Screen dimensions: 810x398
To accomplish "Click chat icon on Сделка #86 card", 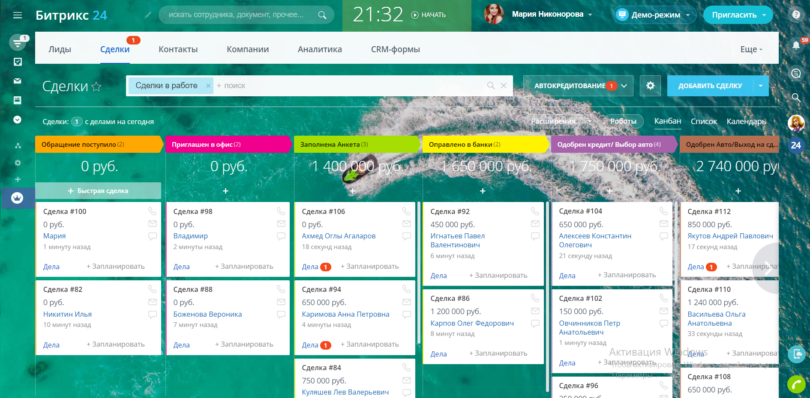I will pyautogui.click(x=535, y=324).
